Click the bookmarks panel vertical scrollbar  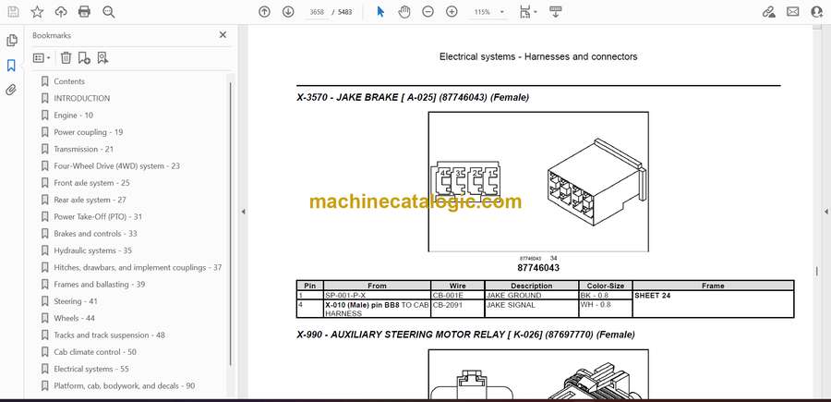point(231,223)
